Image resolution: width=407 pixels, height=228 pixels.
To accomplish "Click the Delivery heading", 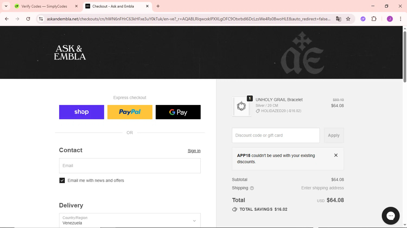I will point(71,206).
